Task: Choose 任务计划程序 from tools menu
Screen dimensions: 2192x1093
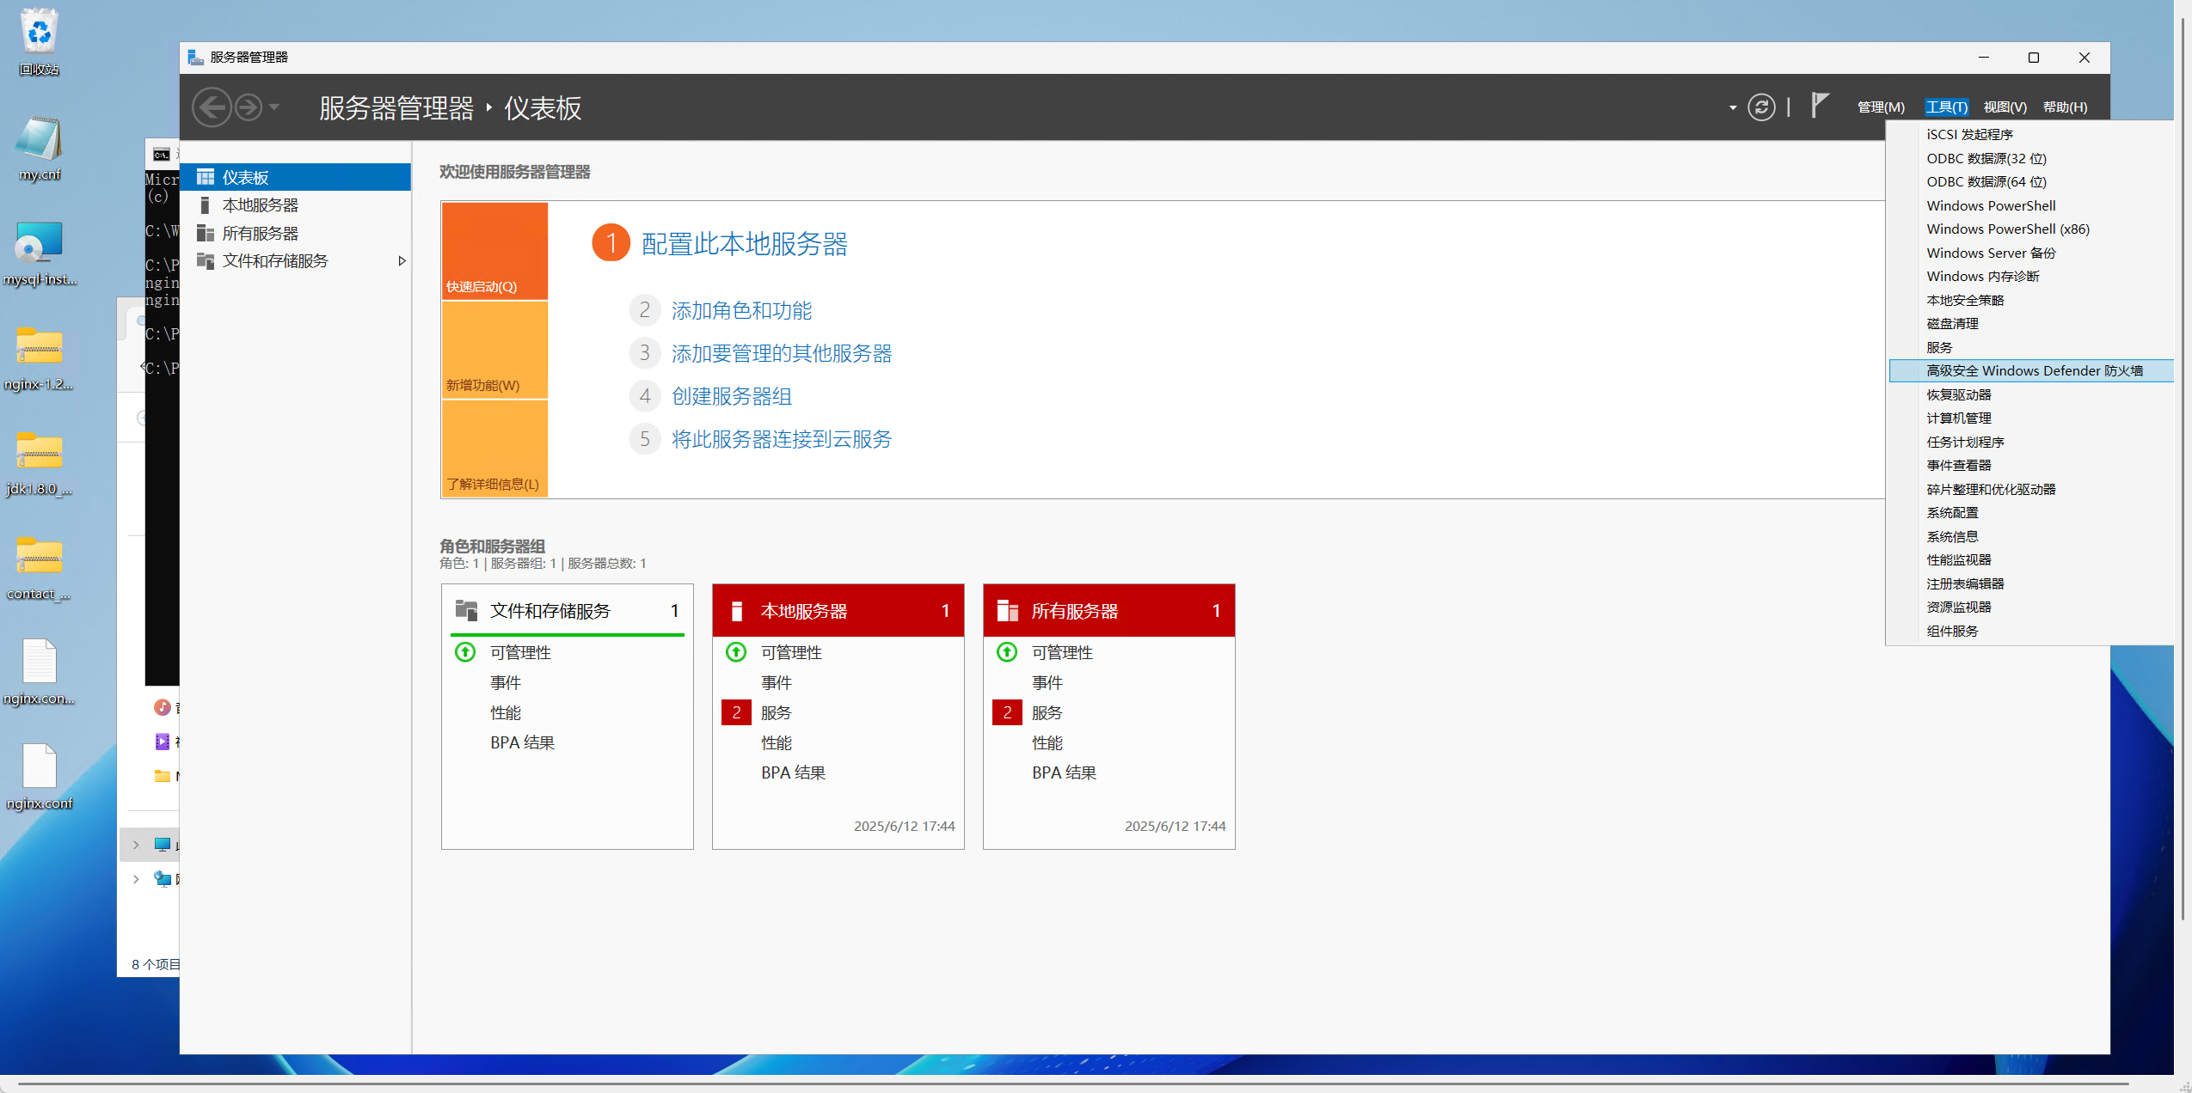Action: point(1965,442)
